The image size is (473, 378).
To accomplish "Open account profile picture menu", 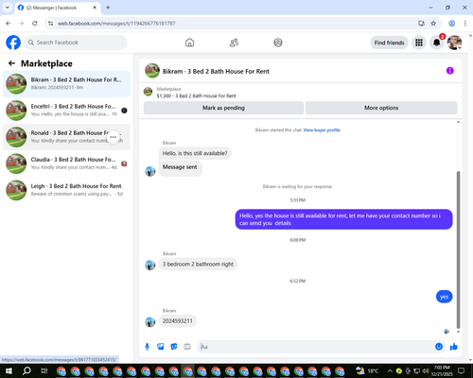I will [454, 43].
